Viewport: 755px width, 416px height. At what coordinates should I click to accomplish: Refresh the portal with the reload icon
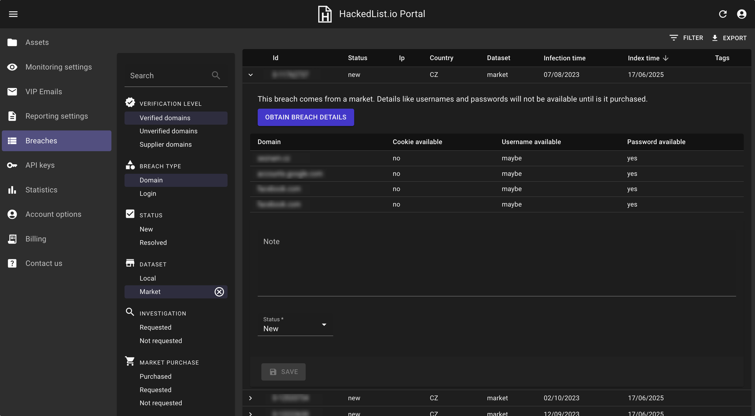pos(723,14)
